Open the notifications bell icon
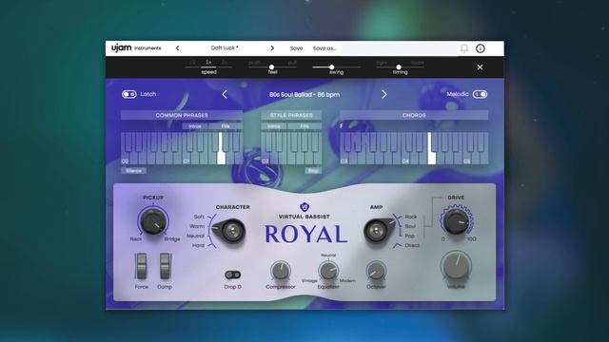Viewport: 609px width, 342px height. tap(464, 48)
